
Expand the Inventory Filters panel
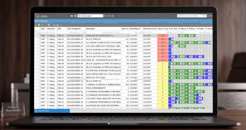click(x=52, y=111)
